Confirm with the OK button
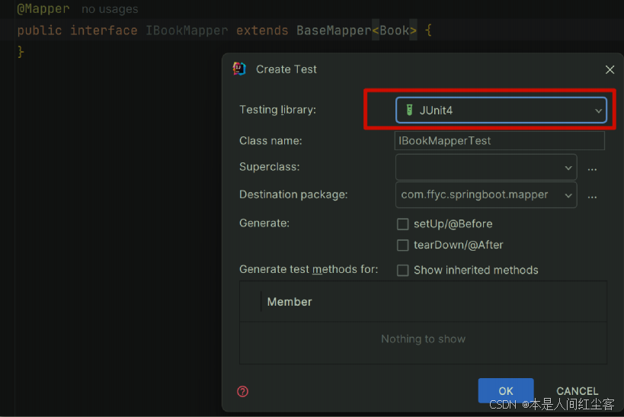Screen dimensions: 624x417 point(506,390)
